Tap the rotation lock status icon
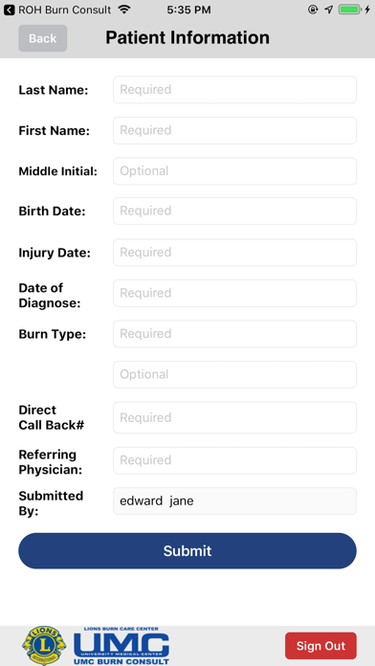The image size is (375, 666). pos(313,10)
